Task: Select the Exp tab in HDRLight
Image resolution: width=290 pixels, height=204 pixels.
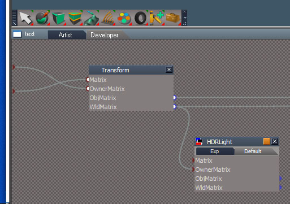Action: coord(215,151)
